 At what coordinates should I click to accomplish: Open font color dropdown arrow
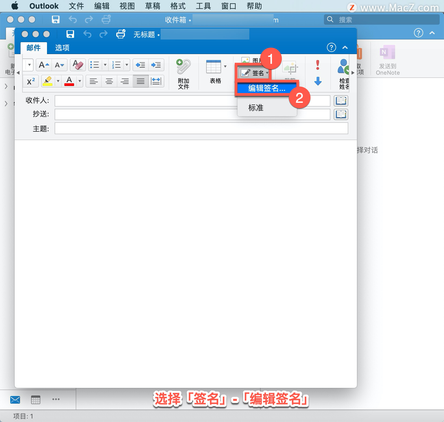(x=80, y=81)
